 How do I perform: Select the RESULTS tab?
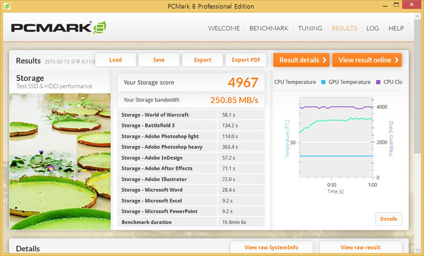point(344,28)
